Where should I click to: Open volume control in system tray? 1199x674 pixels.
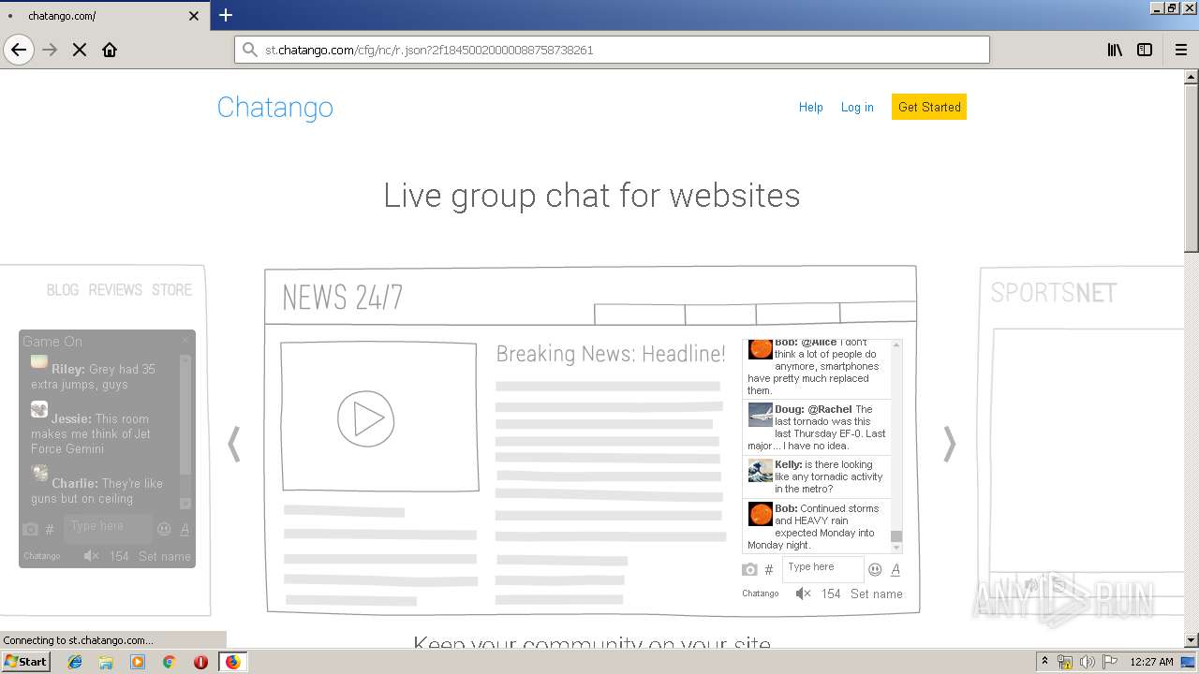pyautogui.click(x=1088, y=662)
